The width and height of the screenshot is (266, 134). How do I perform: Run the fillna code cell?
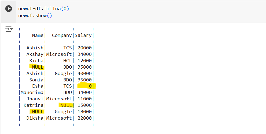click(9, 9)
